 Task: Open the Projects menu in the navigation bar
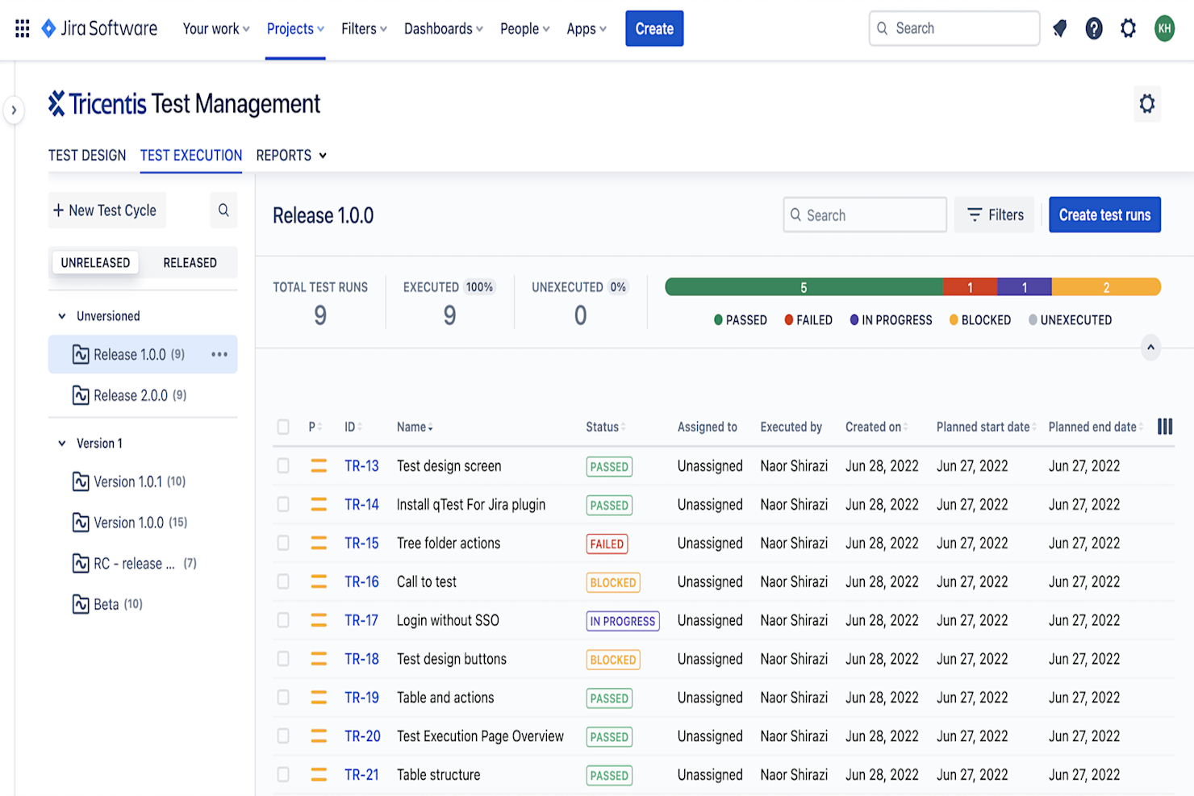pos(294,28)
